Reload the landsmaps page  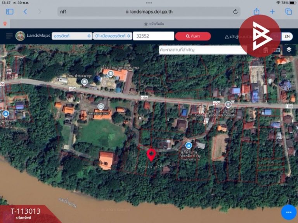(235, 12)
